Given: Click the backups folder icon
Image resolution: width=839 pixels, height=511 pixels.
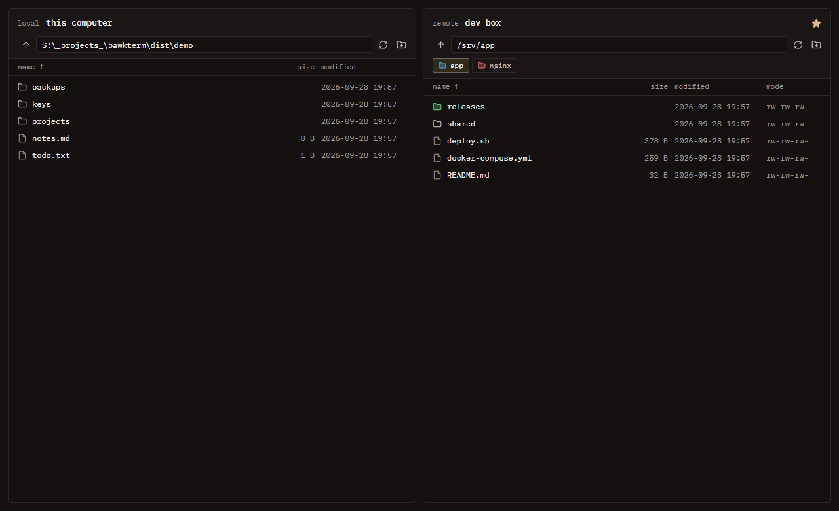Looking at the screenshot, I should (x=22, y=87).
